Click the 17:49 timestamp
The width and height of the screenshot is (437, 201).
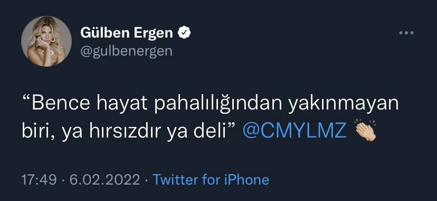tap(39, 180)
